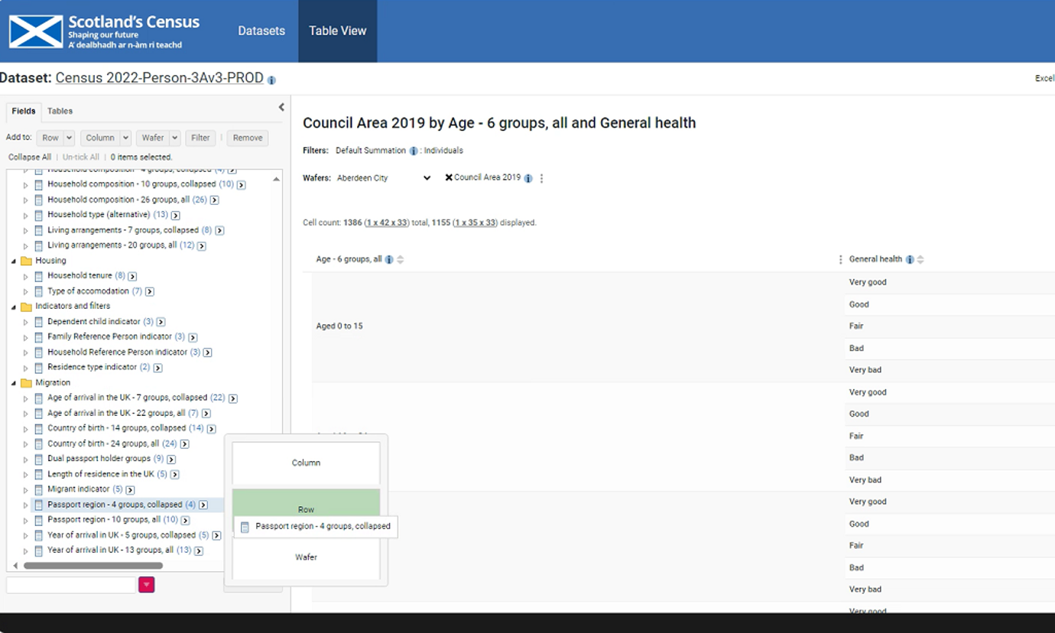The image size is (1055, 633).
Task: Collapse the Migration folder
Action: point(14,383)
